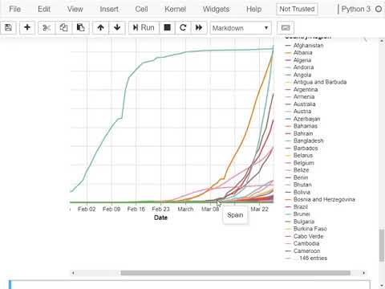This screenshot has width=385, height=289.
Task: Run the current cell
Action: (144, 27)
